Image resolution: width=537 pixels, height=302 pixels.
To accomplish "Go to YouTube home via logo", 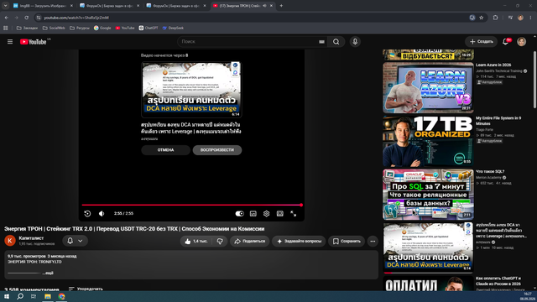I will tap(34, 42).
